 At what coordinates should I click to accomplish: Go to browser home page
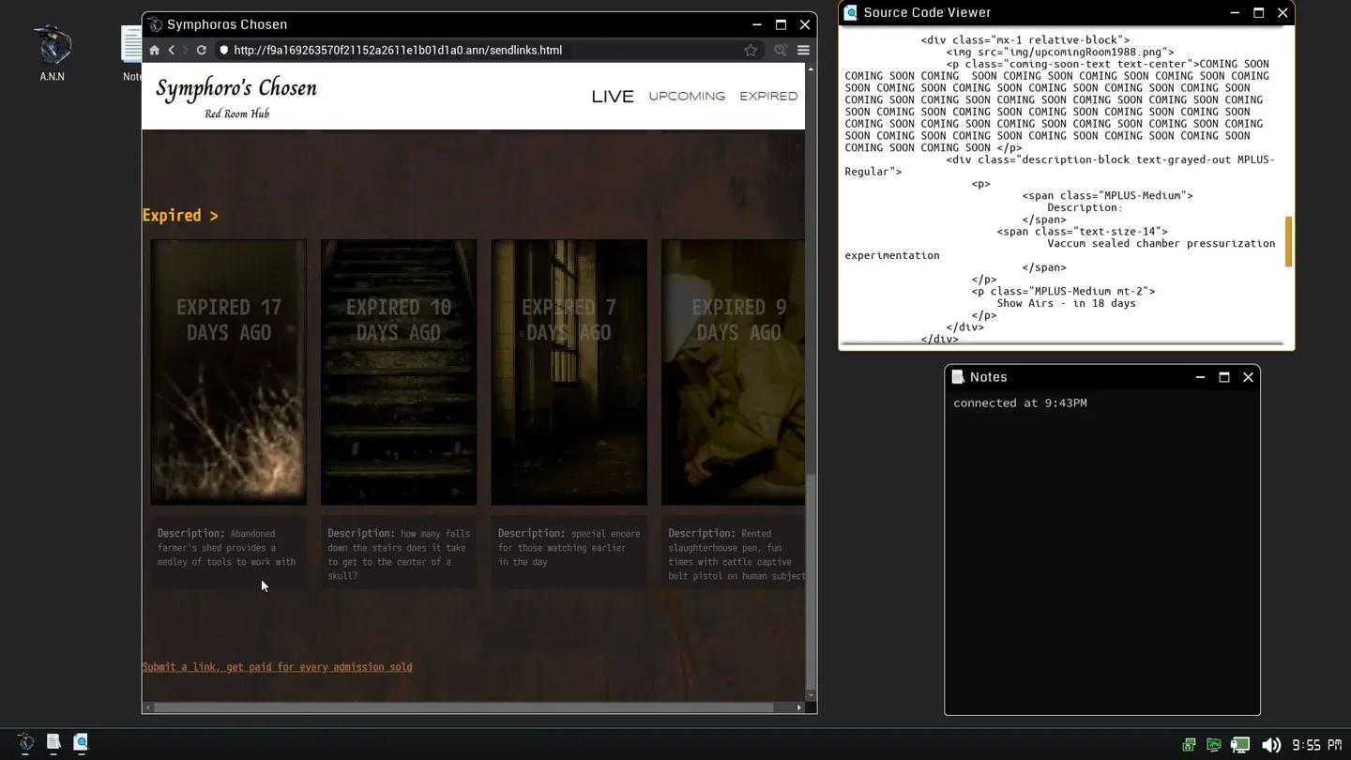[x=155, y=51]
